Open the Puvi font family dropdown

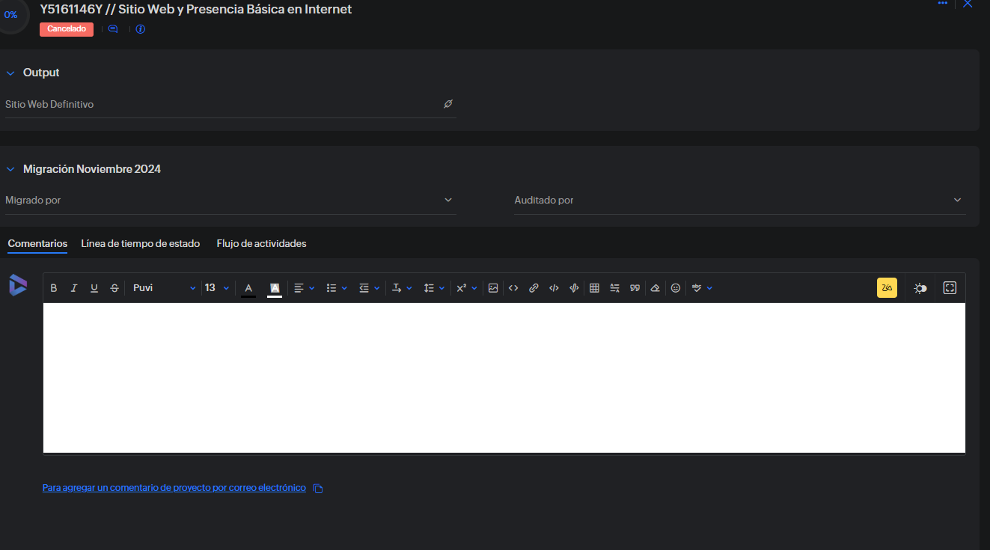pyautogui.click(x=164, y=288)
